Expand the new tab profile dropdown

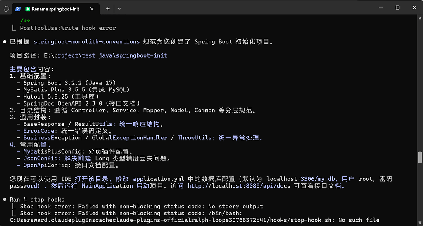point(119,9)
